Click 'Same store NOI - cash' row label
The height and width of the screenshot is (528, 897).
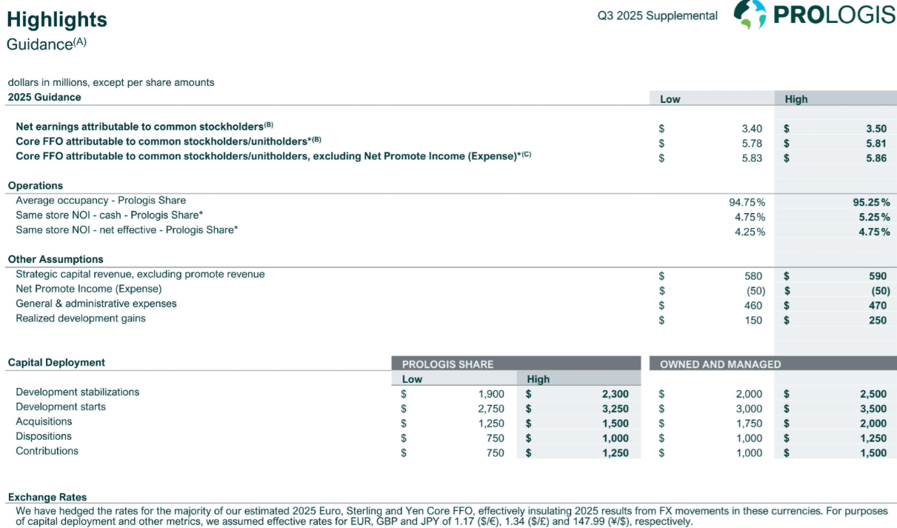click(110, 215)
